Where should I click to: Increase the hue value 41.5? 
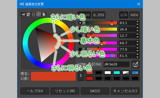137,54
